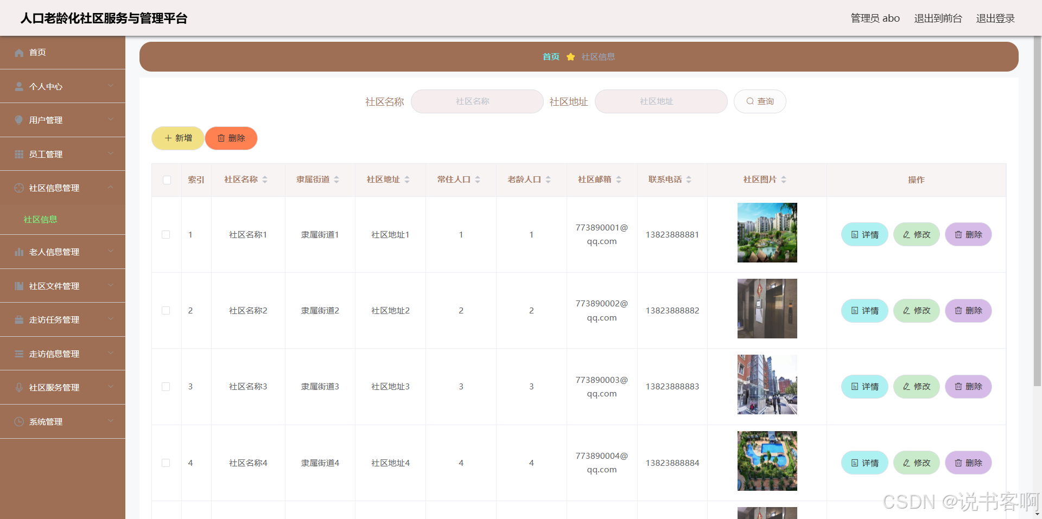
Task: Sort by 社区名称 column arrows
Action: [265, 180]
